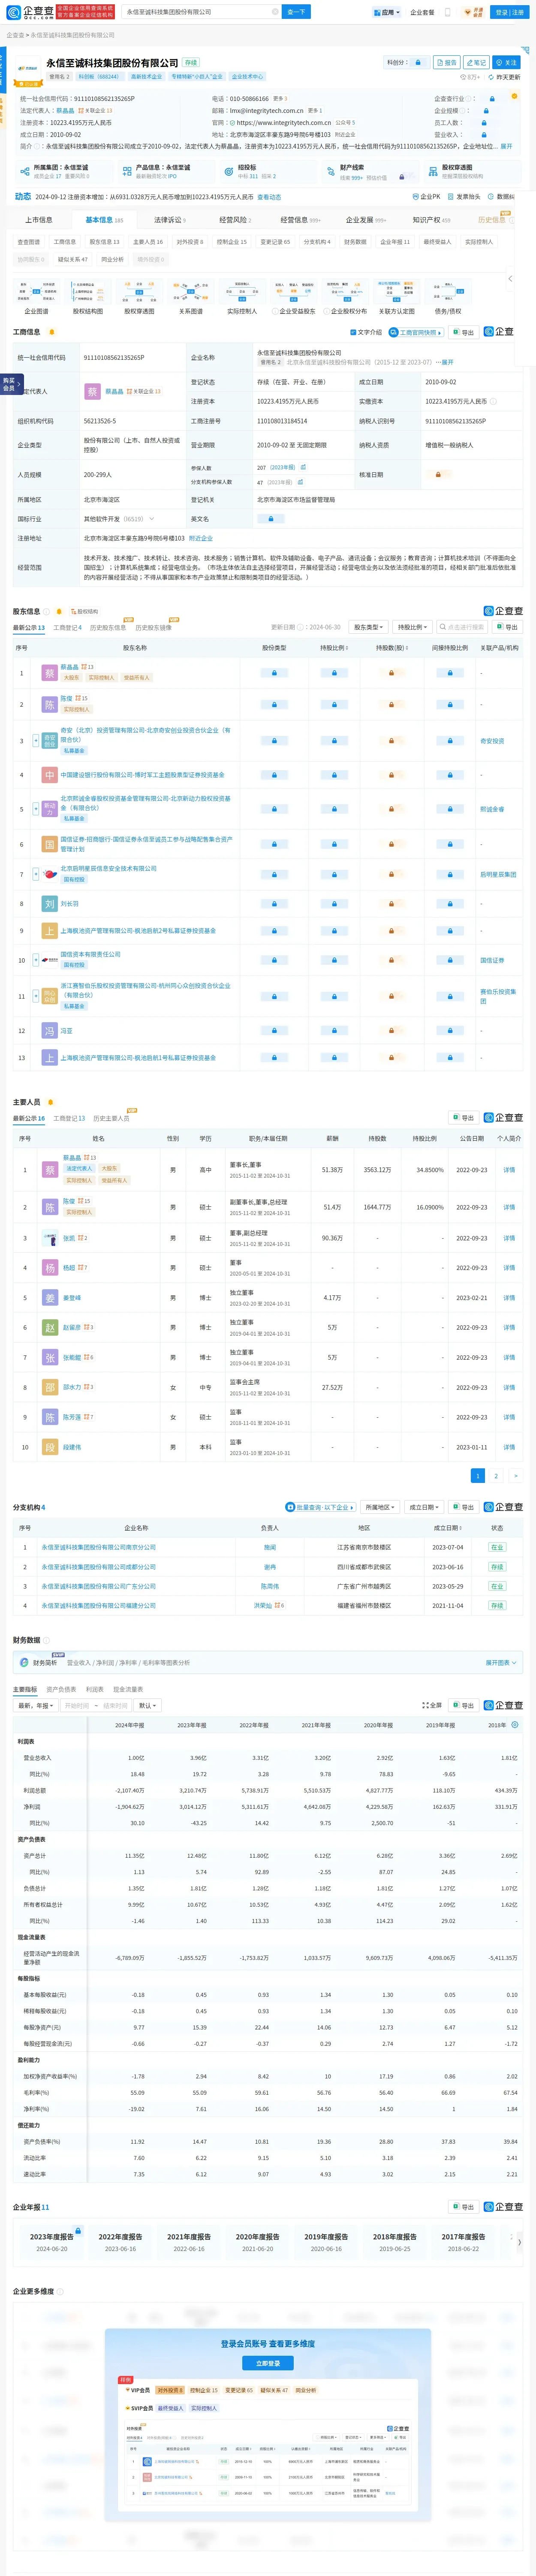Open 永信至诚科技集团股份有限公司成都分公司 branch link
Viewport: 536px width, 2576px height.
(x=99, y=1567)
